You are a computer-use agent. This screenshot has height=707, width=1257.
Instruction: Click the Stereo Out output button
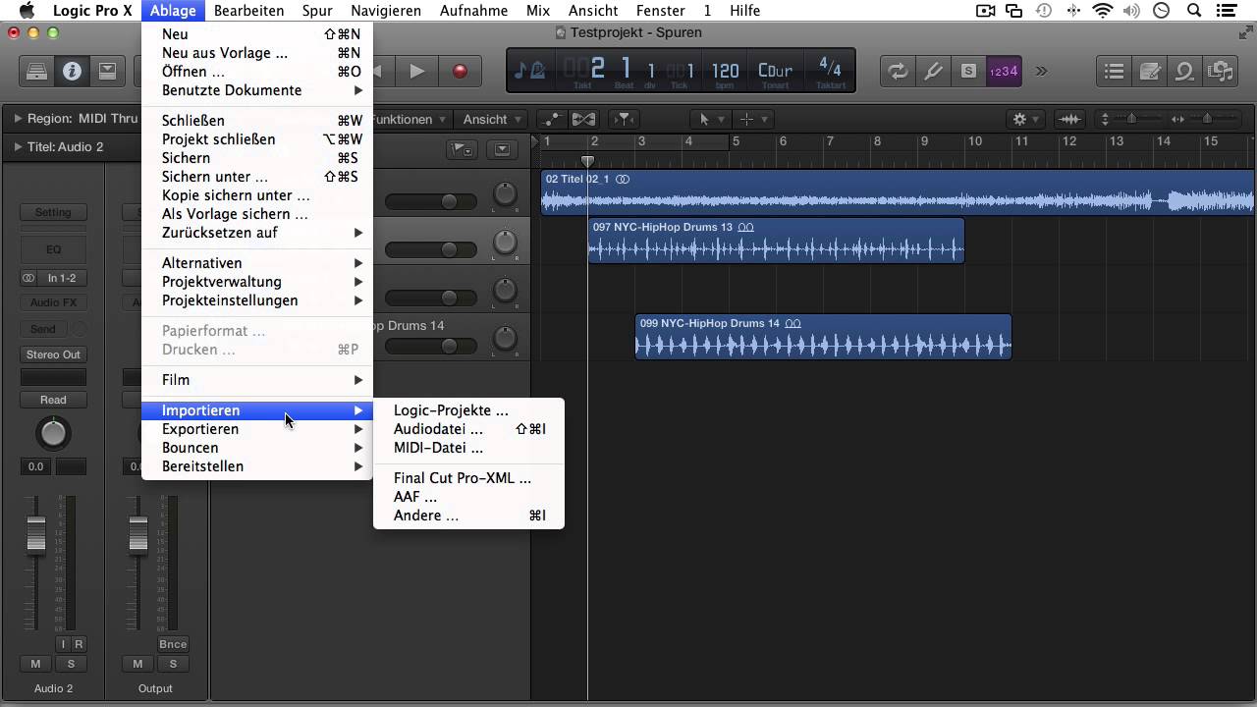click(x=53, y=354)
